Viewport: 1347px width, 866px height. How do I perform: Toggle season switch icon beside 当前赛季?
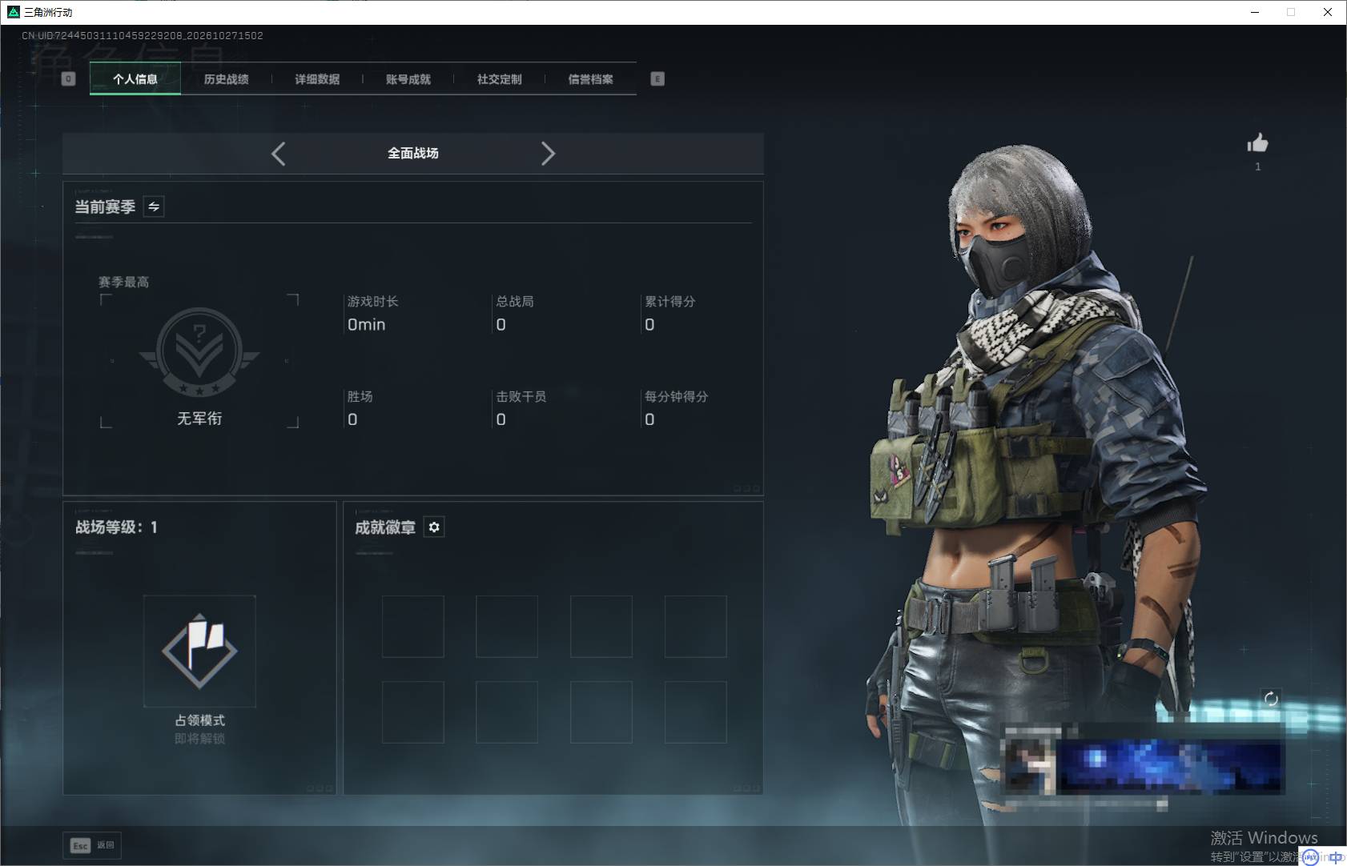click(154, 206)
